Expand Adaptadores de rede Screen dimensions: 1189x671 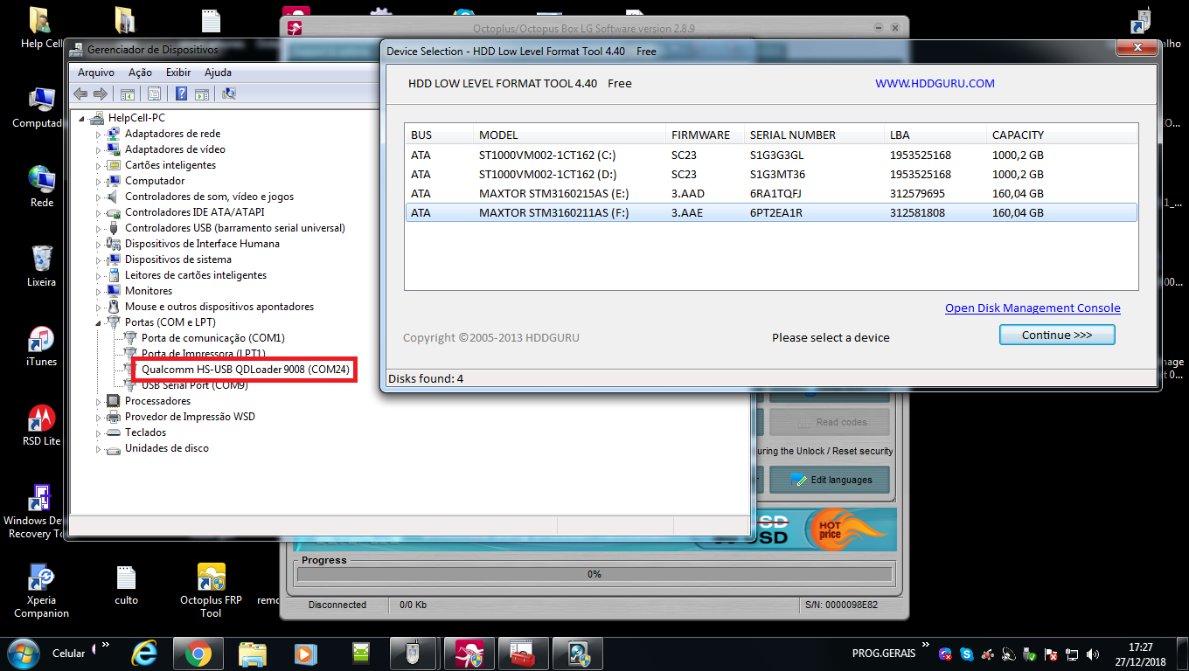click(99, 134)
